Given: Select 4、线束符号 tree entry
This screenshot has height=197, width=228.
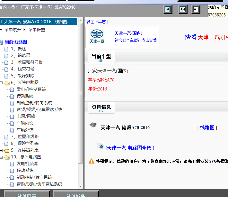Looking at the screenshot, I should [x=22, y=69].
